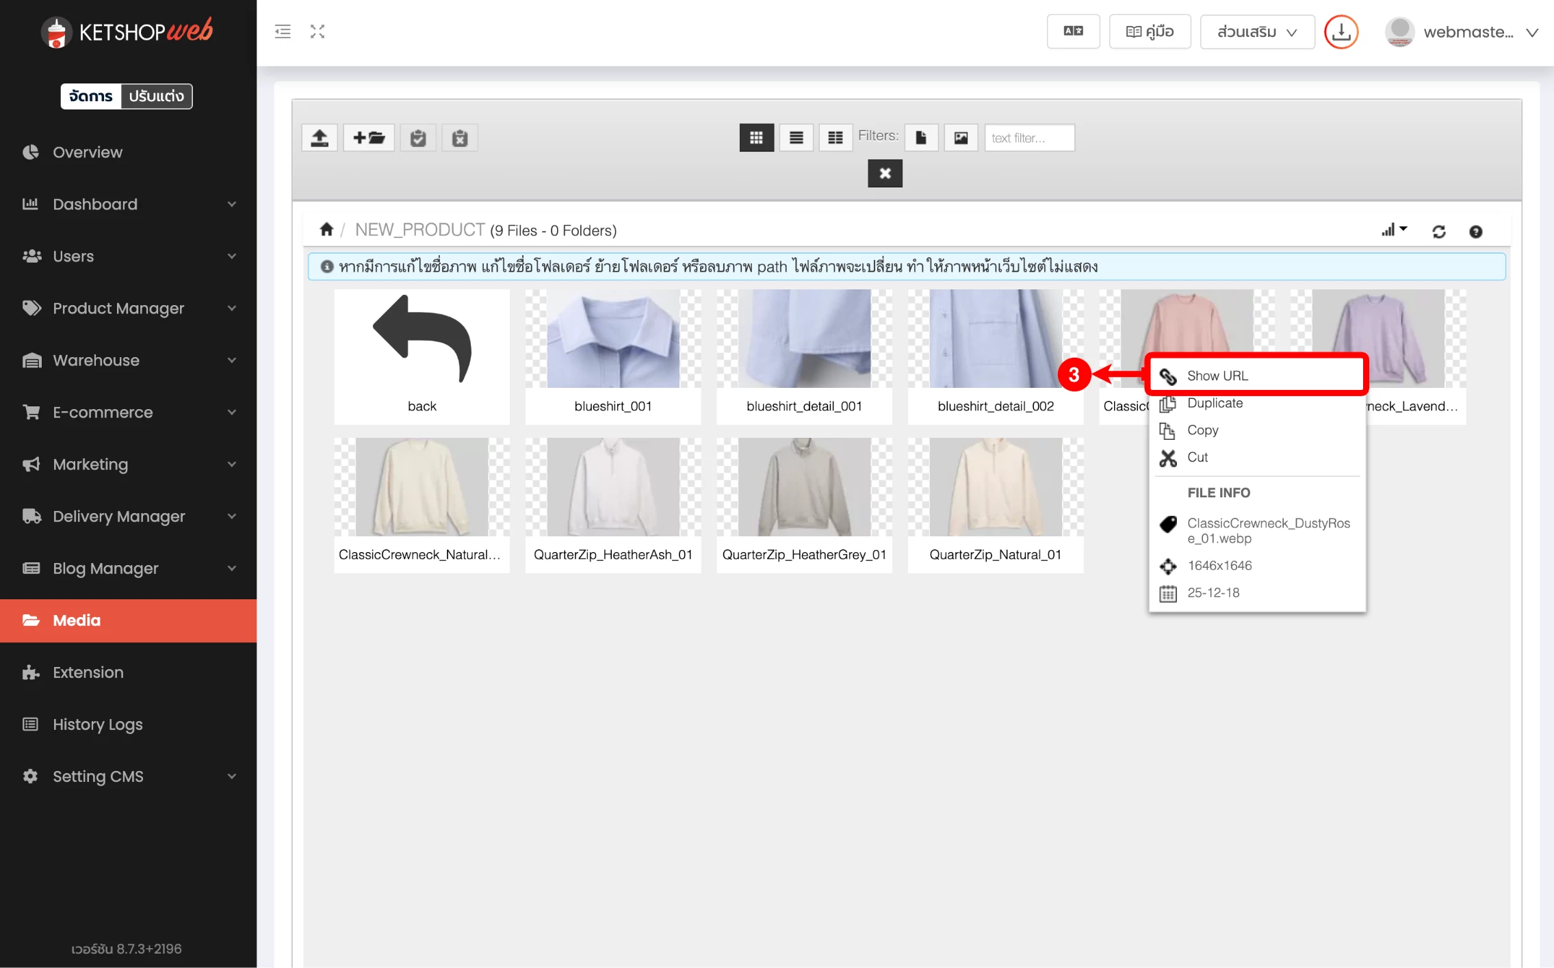Switch to the ปรับแต่ง mode toggle
Viewport: 1554px width, 968px height.
point(157,96)
